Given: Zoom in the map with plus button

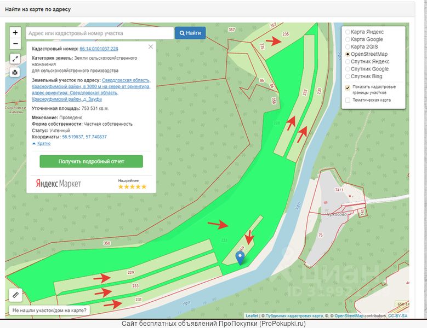Looking at the screenshot, I should [15, 33].
